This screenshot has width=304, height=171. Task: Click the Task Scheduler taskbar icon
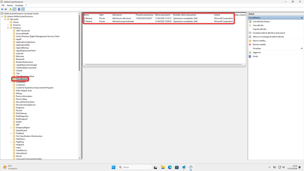(x=191, y=167)
